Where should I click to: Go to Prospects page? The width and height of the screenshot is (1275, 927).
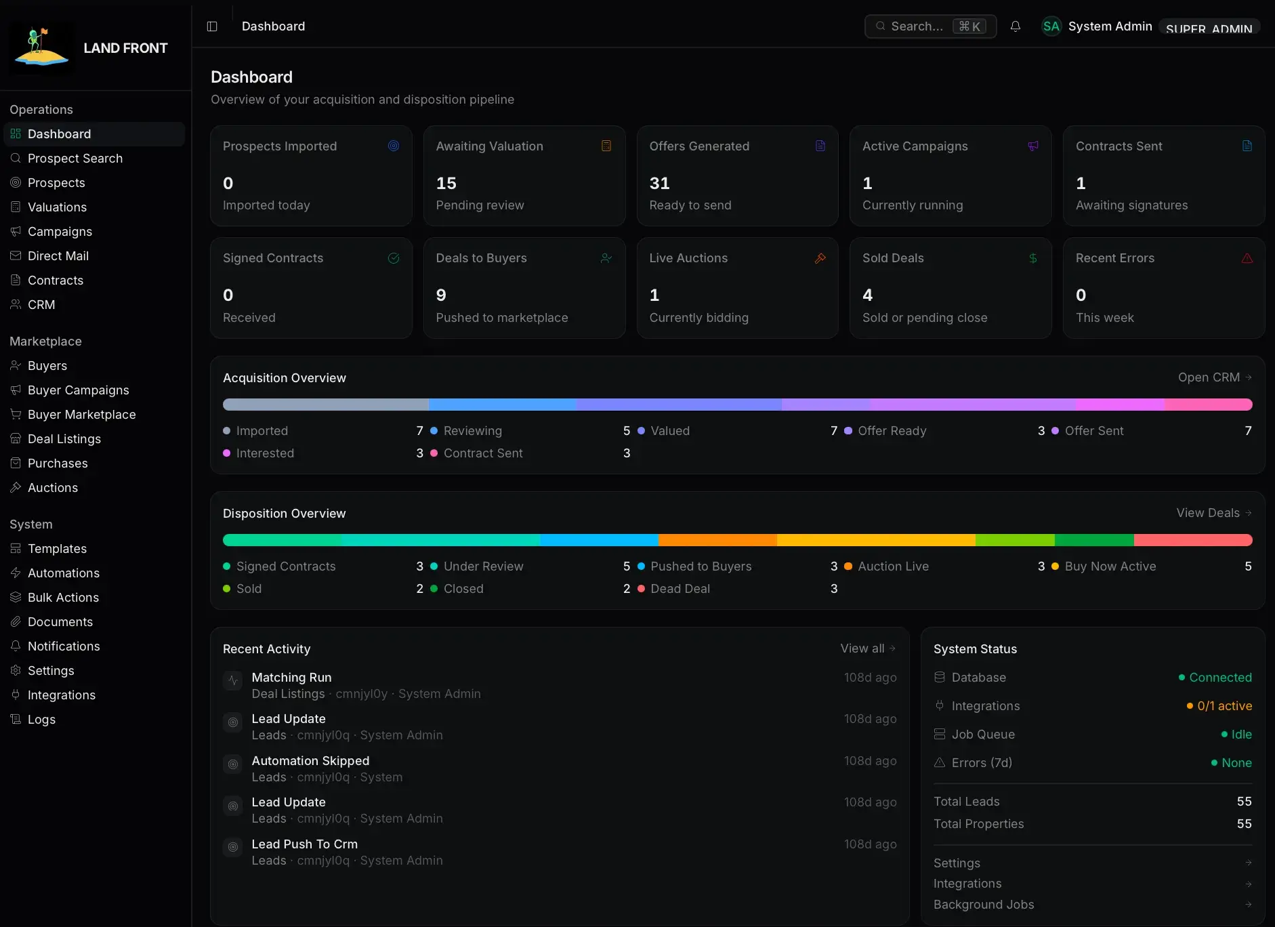94,183
